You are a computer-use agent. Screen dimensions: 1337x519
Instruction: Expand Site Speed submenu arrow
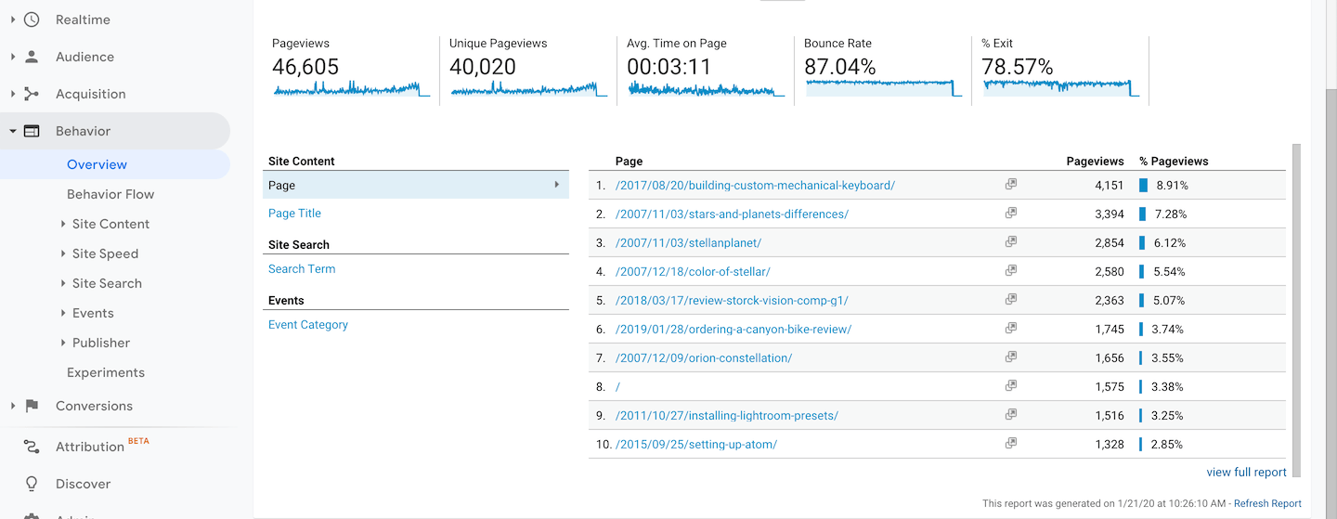click(x=62, y=253)
